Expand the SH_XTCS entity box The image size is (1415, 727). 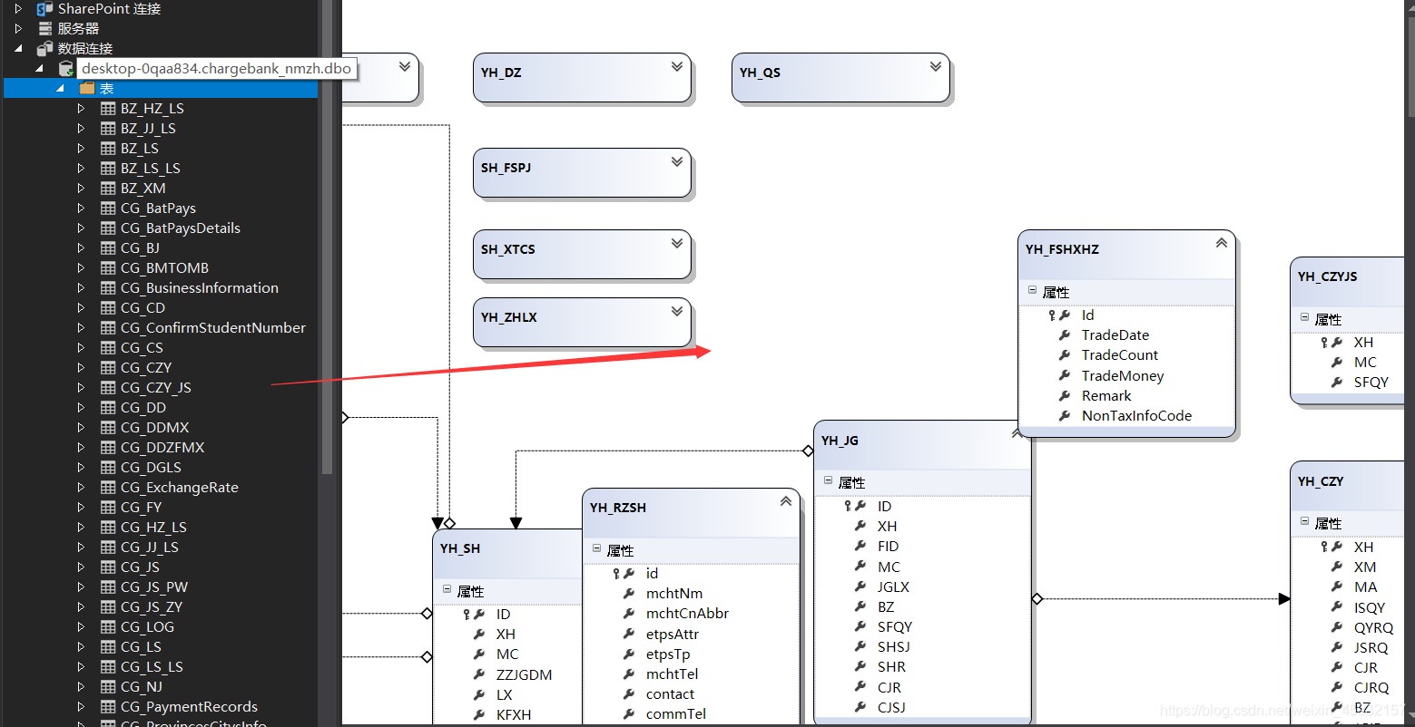click(x=677, y=244)
